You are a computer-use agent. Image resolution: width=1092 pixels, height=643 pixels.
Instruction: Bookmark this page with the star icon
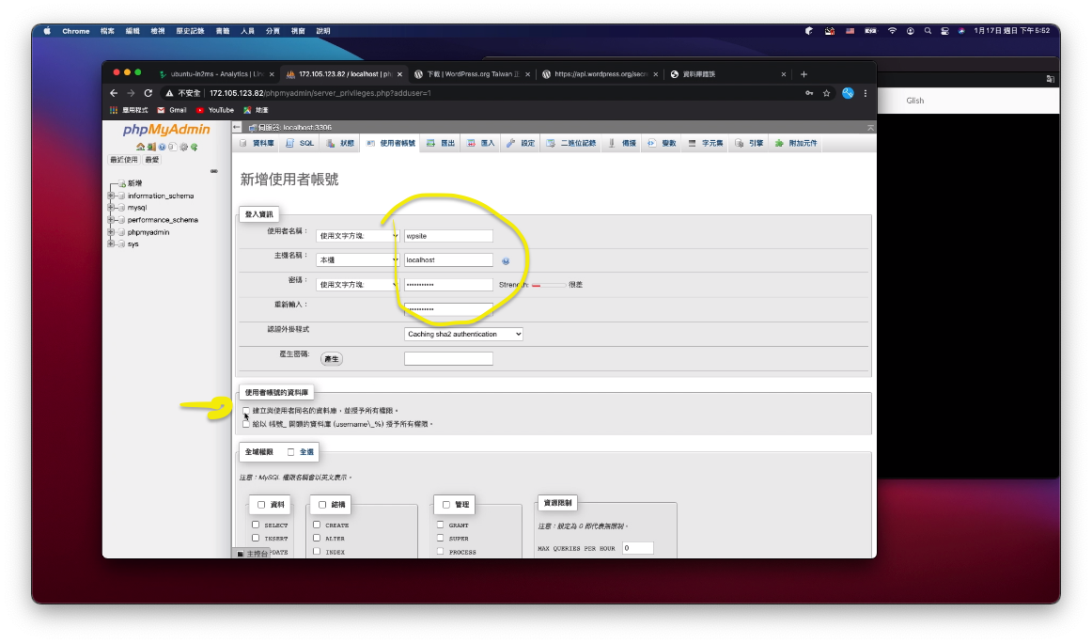827,93
